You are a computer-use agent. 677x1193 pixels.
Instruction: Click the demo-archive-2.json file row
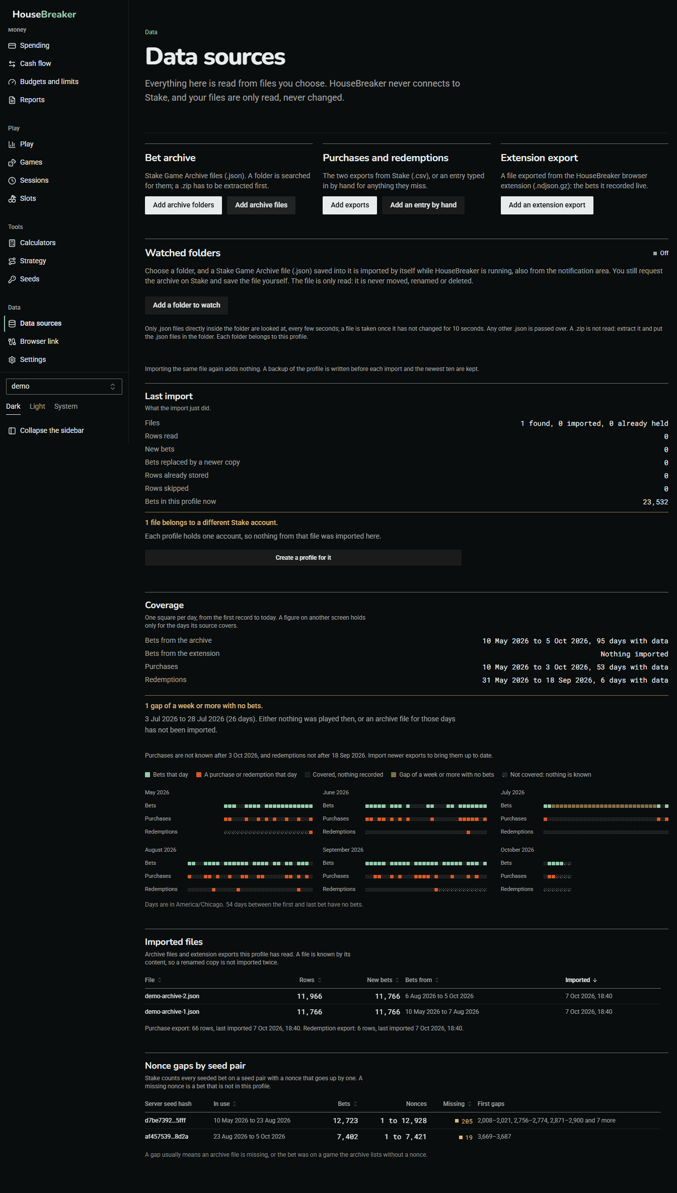pyautogui.click(x=403, y=996)
